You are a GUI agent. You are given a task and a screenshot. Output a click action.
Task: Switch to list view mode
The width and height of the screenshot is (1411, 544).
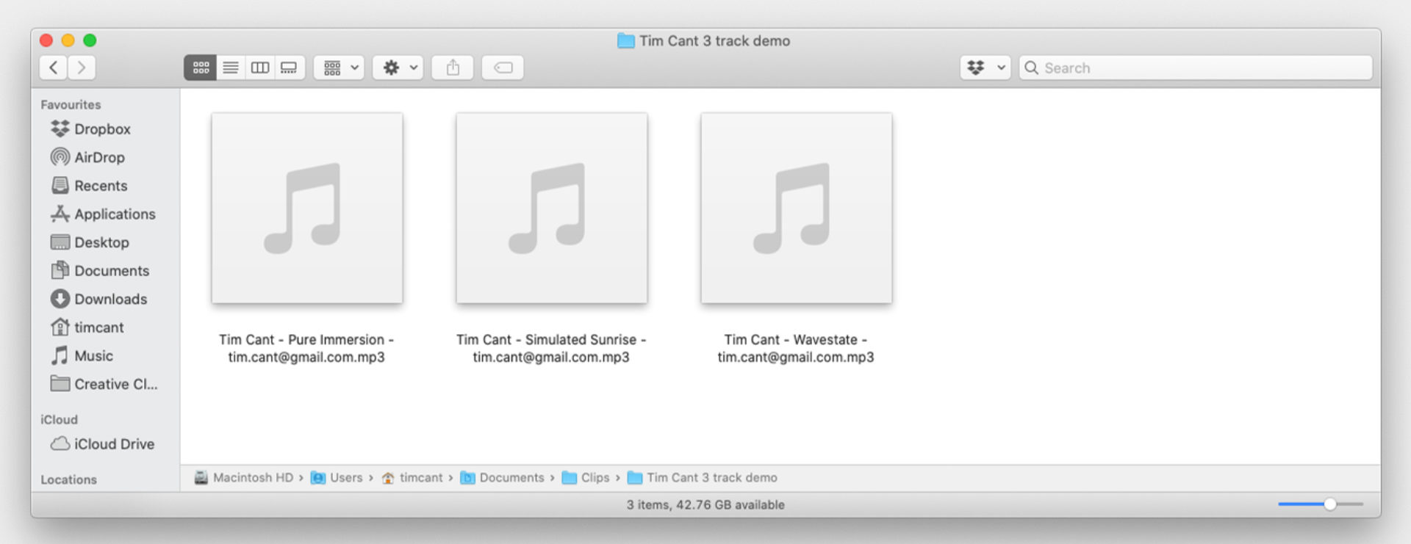230,68
